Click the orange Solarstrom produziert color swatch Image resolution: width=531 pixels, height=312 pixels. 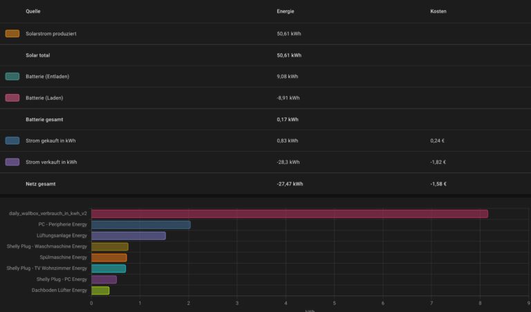click(x=12, y=33)
